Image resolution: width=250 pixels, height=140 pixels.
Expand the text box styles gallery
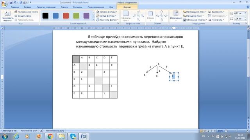[94, 19]
